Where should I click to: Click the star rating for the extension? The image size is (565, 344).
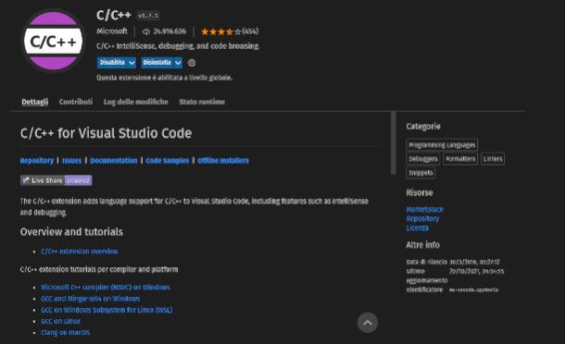click(x=220, y=31)
